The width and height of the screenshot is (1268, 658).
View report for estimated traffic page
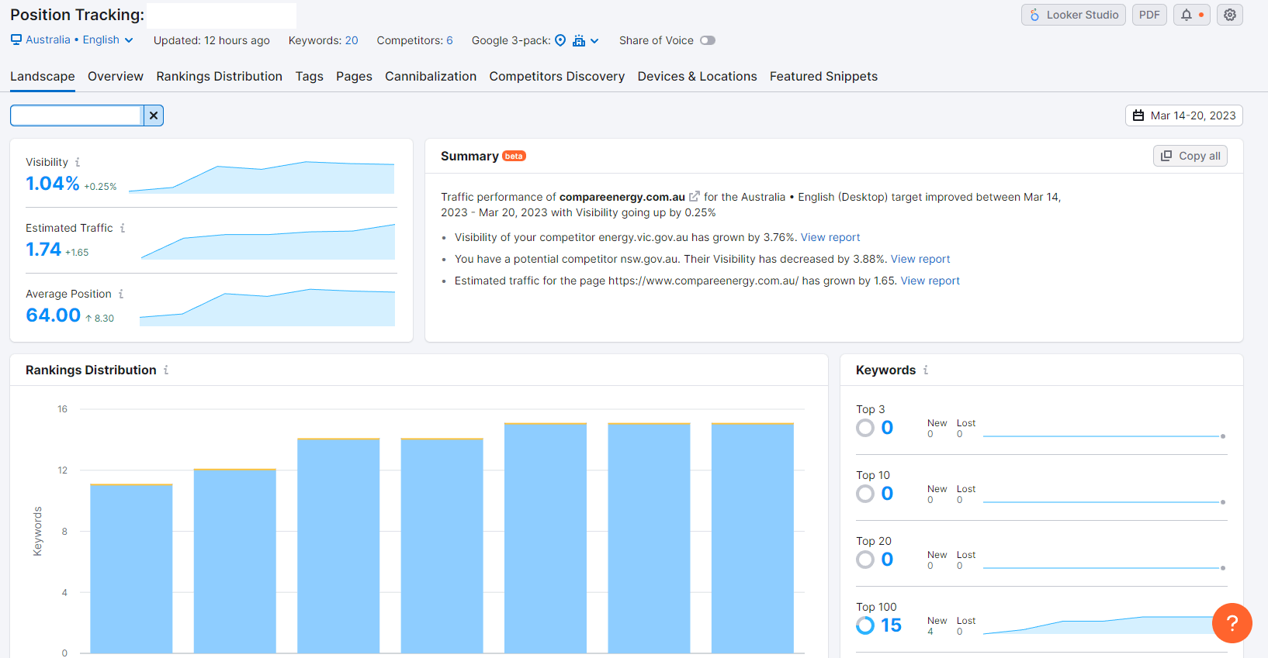[930, 281]
